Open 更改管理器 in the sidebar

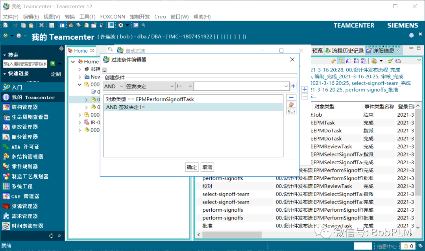pos(33,127)
